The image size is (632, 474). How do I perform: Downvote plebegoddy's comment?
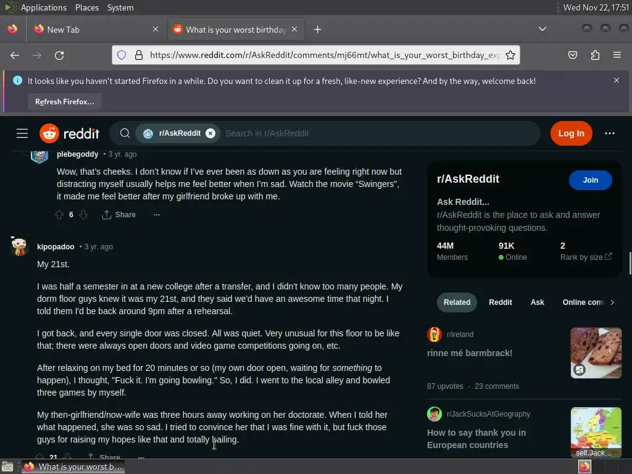pyautogui.click(x=83, y=215)
